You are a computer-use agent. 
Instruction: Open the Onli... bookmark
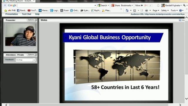[75, 11]
